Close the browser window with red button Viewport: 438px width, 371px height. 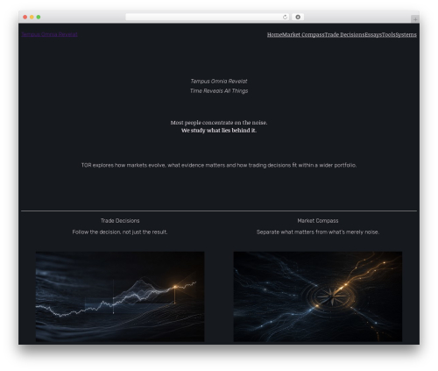tap(25, 17)
